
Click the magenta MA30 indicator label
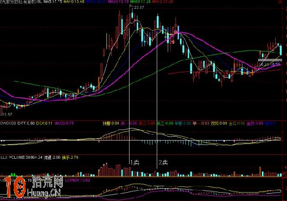[x=118, y=1]
